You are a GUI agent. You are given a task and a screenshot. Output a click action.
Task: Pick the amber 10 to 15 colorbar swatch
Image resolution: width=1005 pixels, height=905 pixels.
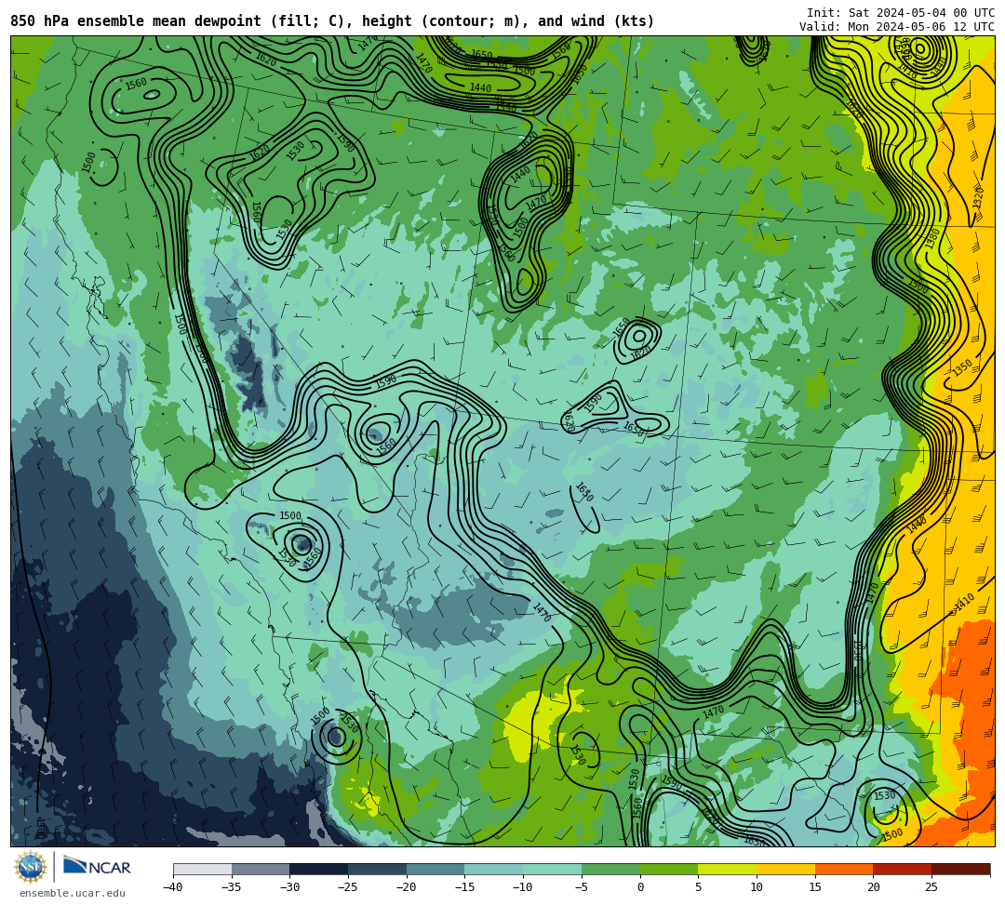pos(785,869)
